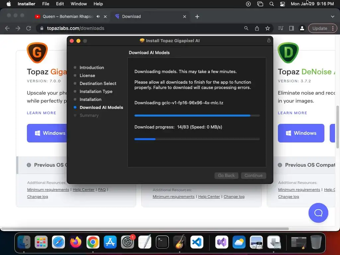Open Launchpad in the dock
340x255 pixels.
point(41,242)
